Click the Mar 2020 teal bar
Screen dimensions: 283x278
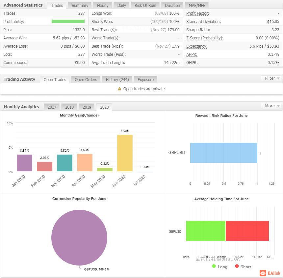tap(64, 163)
